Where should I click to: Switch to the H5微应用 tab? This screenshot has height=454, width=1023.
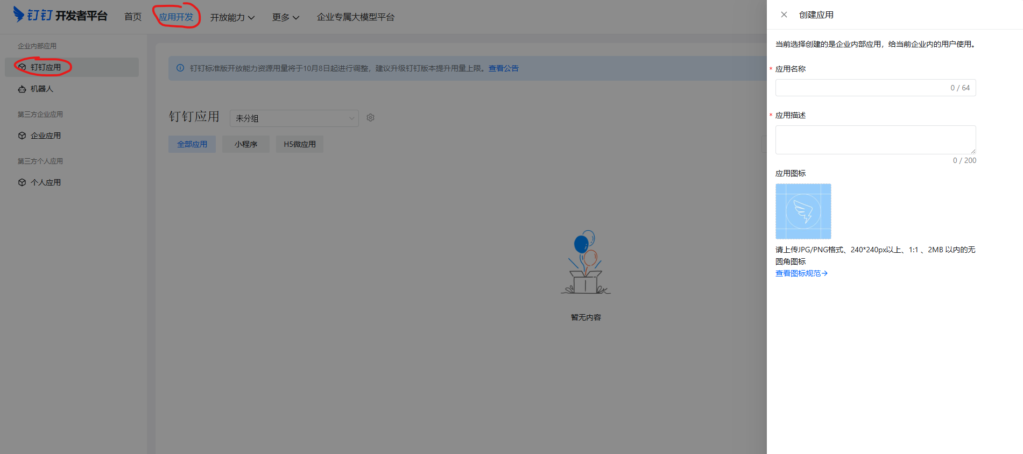coord(300,144)
